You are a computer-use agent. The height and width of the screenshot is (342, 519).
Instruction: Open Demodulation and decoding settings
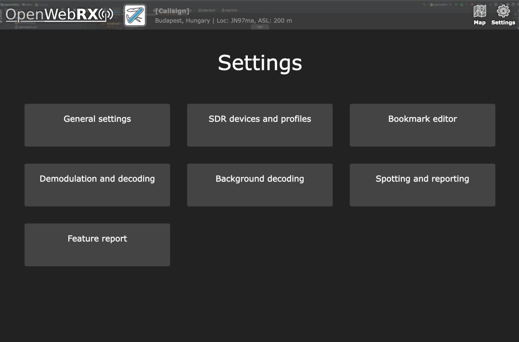point(97,185)
